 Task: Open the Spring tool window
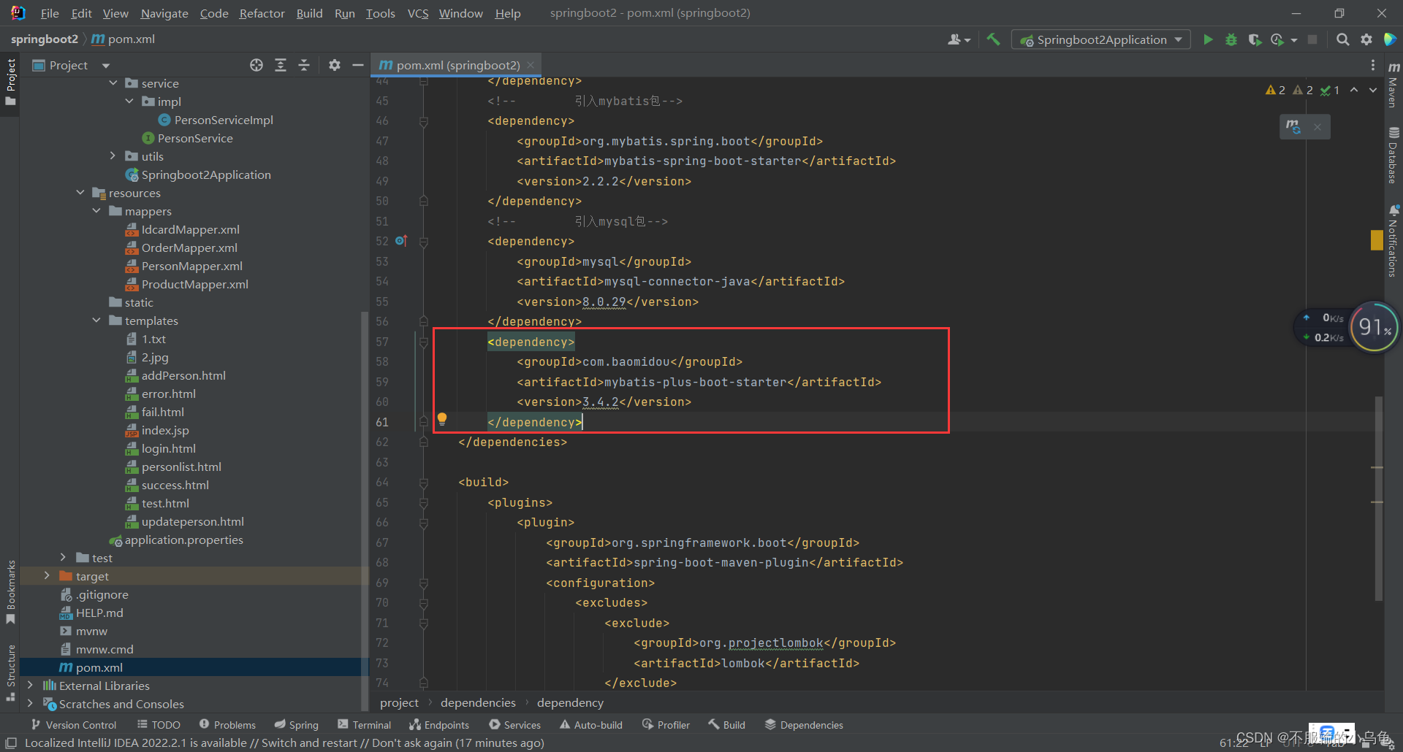pyautogui.click(x=297, y=725)
